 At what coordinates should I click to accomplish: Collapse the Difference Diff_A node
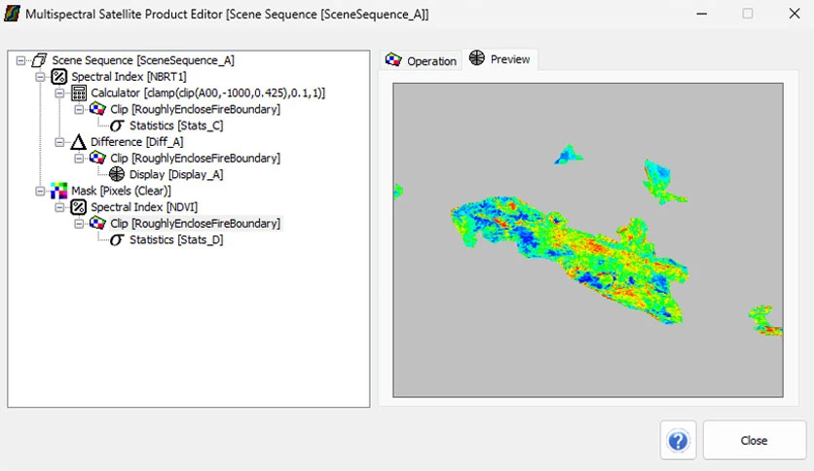(x=59, y=142)
